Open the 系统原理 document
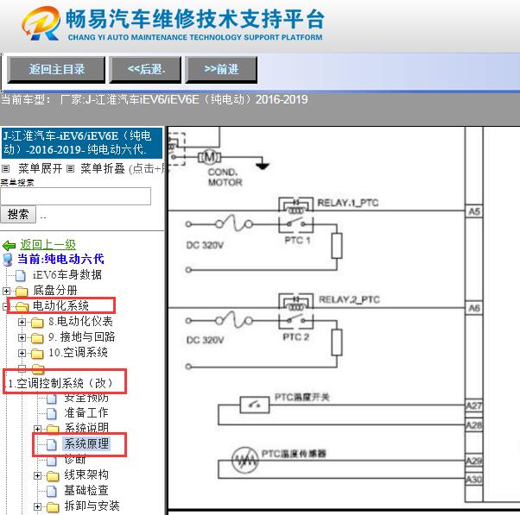The height and width of the screenshot is (515, 520). 86,443
